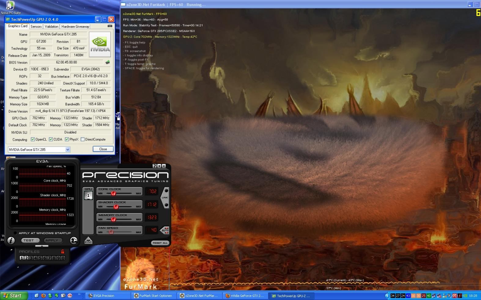The height and width of the screenshot is (300, 481).
Task: Enable Apply at Windows Startup option
Action: coord(15,233)
